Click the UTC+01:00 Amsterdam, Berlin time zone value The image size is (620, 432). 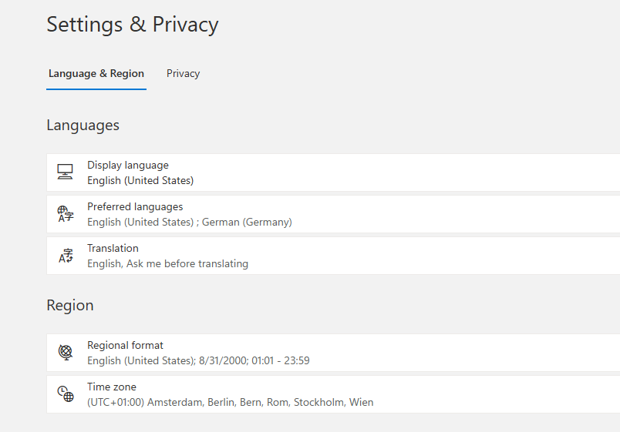230,402
